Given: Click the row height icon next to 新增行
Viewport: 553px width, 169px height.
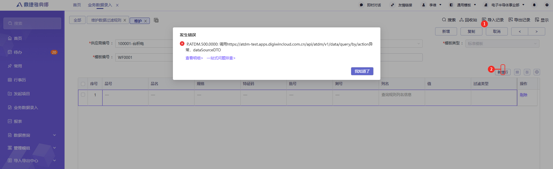Looking at the screenshot, I should (517, 72).
